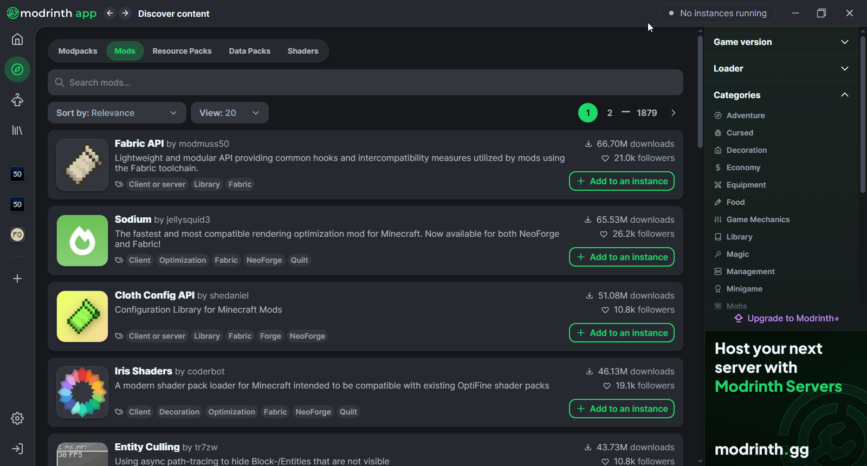Viewport: 867px width, 466px height.
Task: Switch to the Mods tab
Action: [125, 51]
